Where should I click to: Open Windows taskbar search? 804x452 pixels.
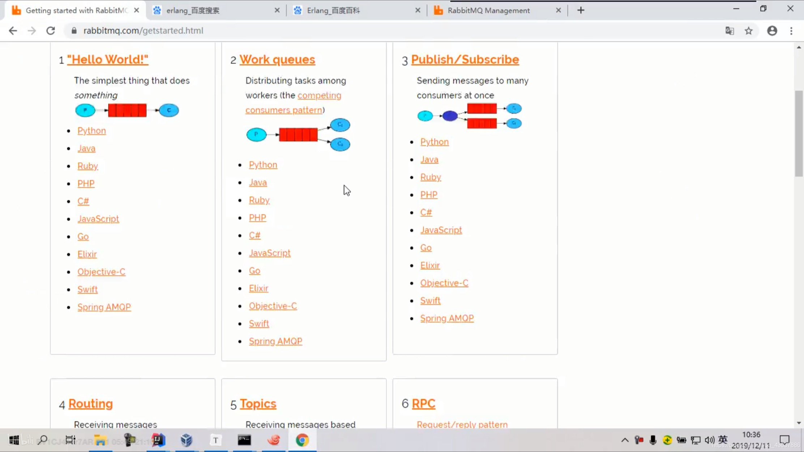coord(42,440)
